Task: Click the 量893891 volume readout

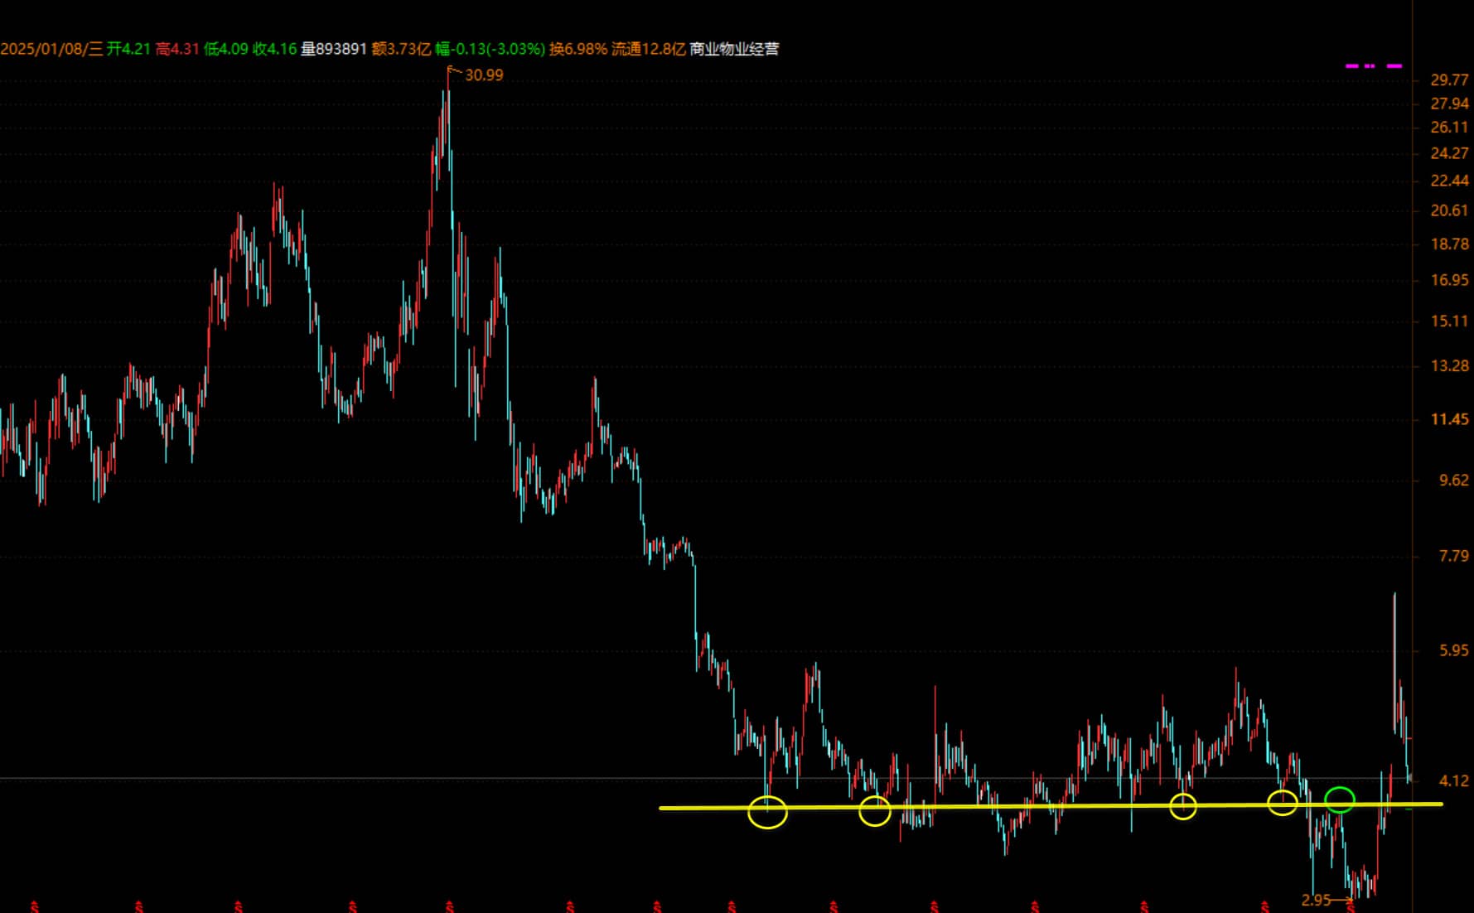Action: [x=333, y=49]
